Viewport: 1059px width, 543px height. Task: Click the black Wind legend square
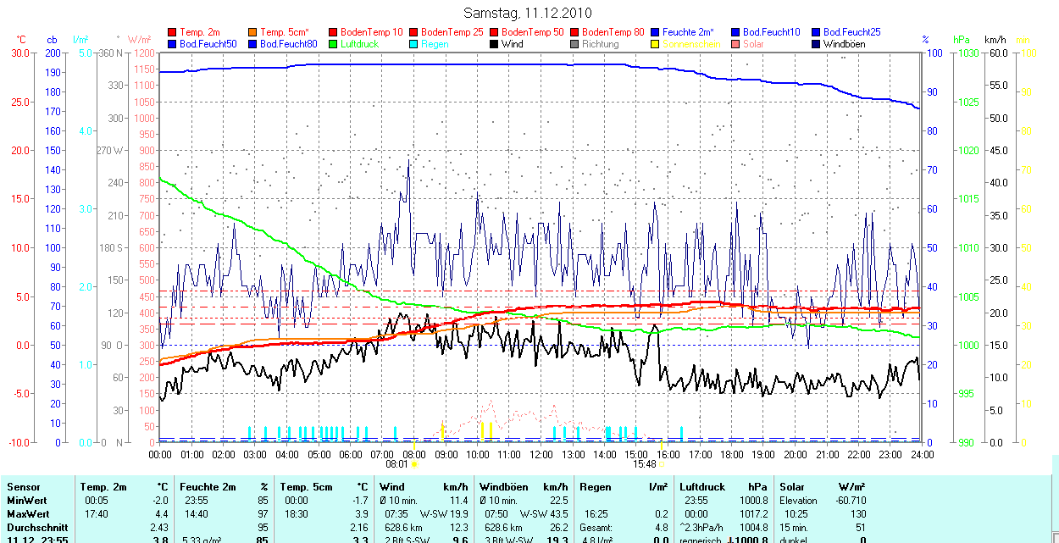click(494, 44)
